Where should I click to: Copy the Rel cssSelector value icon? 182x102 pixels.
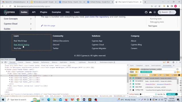click(x=130, y=81)
